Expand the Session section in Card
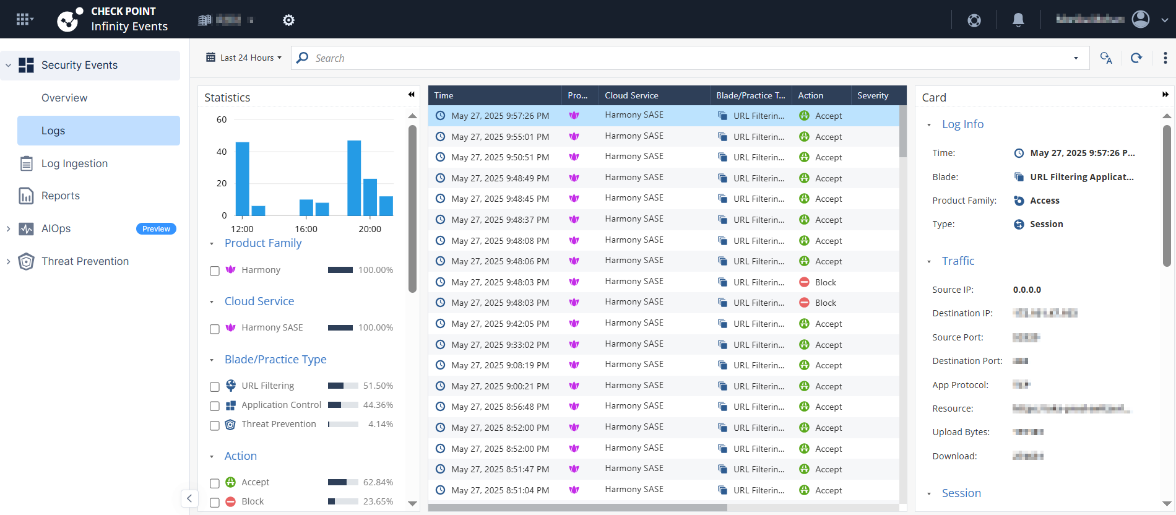The image size is (1176, 515). pos(929,494)
